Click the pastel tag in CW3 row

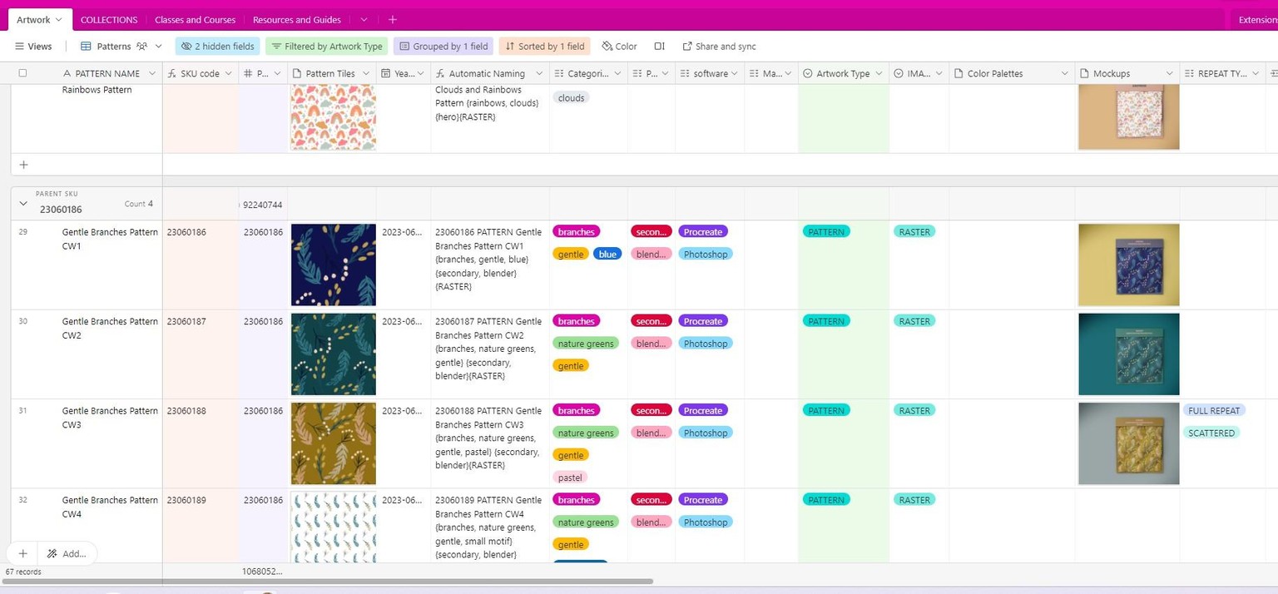[571, 478]
